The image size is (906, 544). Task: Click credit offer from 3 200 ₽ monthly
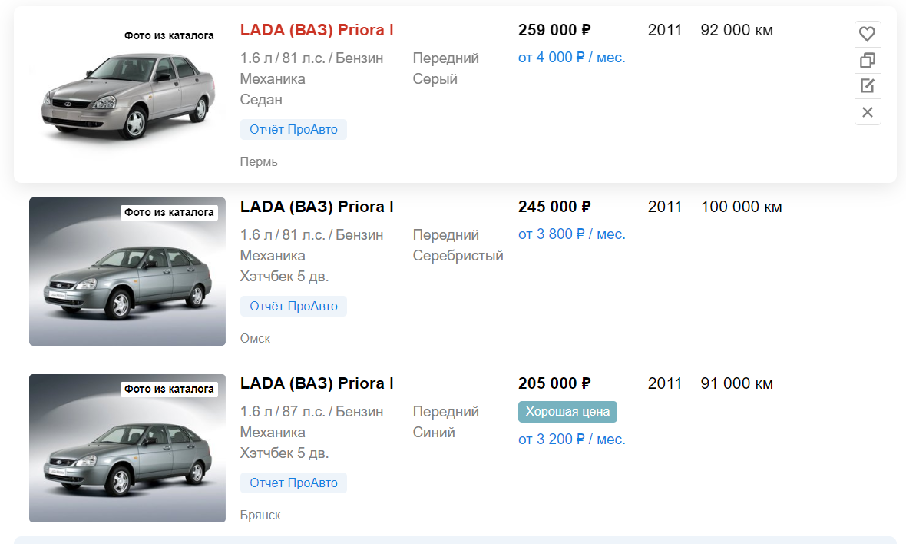[571, 439]
